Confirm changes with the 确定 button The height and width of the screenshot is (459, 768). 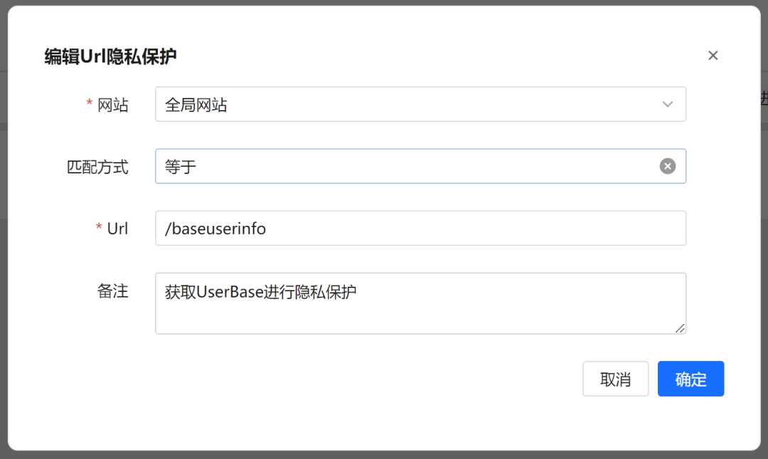click(690, 379)
